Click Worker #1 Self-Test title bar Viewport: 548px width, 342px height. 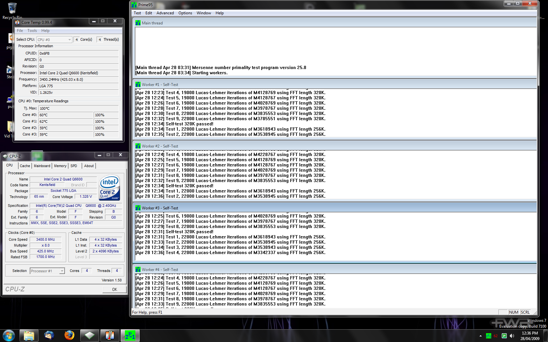tap(334, 84)
